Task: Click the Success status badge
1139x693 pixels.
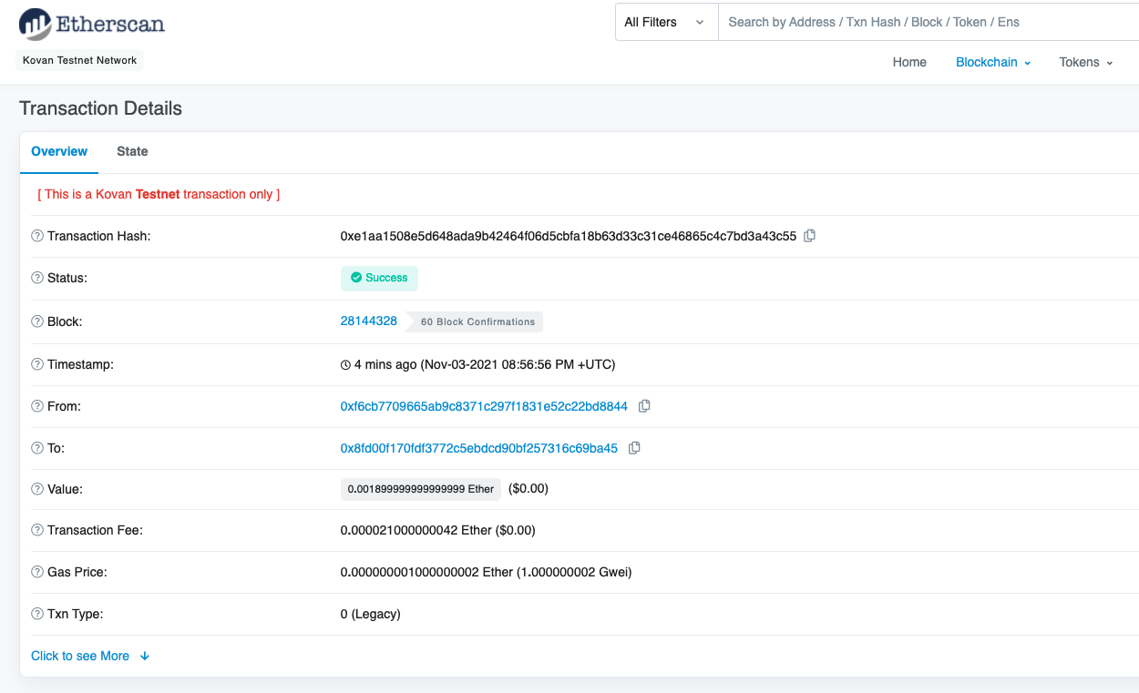Action: (379, 278)
